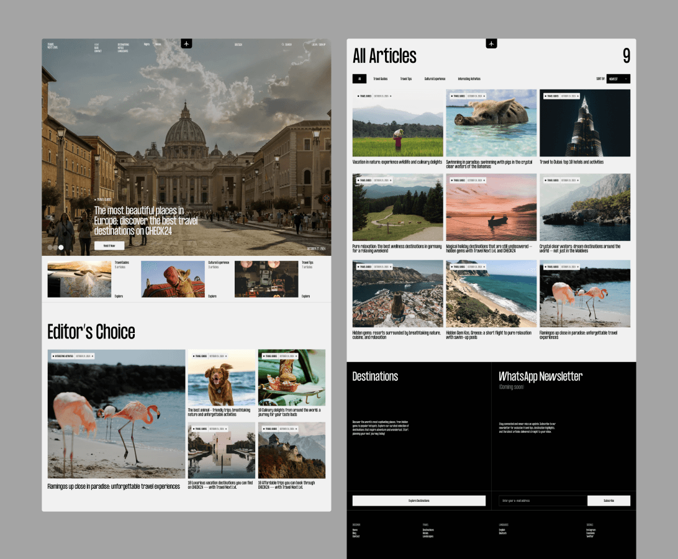The image size is (678, 559).
Task: Select the Travel Guides filter tab
Action: click(x=381, y=79)
